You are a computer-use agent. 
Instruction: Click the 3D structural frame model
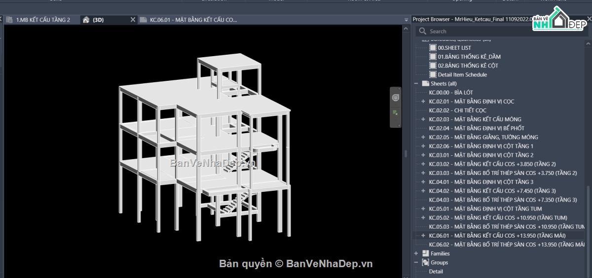point(204,148)
